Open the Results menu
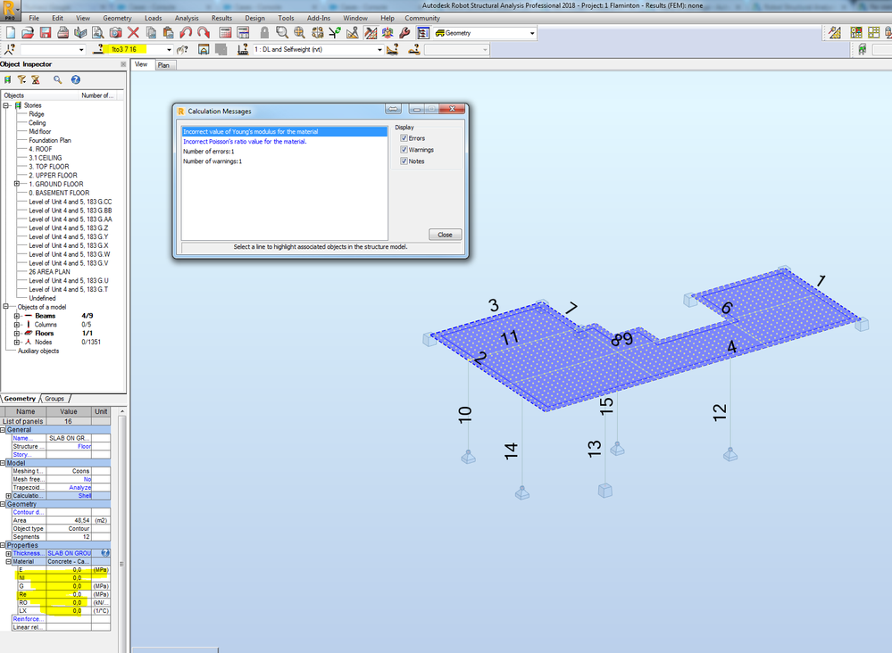 coord(221,18)
